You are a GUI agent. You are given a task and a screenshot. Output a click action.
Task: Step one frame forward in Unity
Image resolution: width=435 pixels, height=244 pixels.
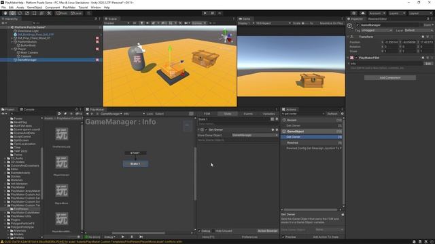[220, 13]
